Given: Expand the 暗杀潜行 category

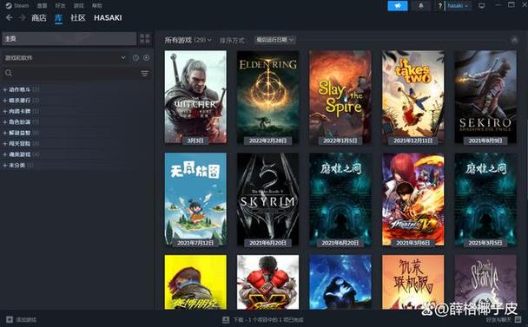Looking at the screenshot, I should 21,101.
